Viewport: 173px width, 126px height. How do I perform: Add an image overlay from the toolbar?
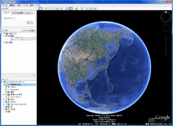[x=57, y=8]
